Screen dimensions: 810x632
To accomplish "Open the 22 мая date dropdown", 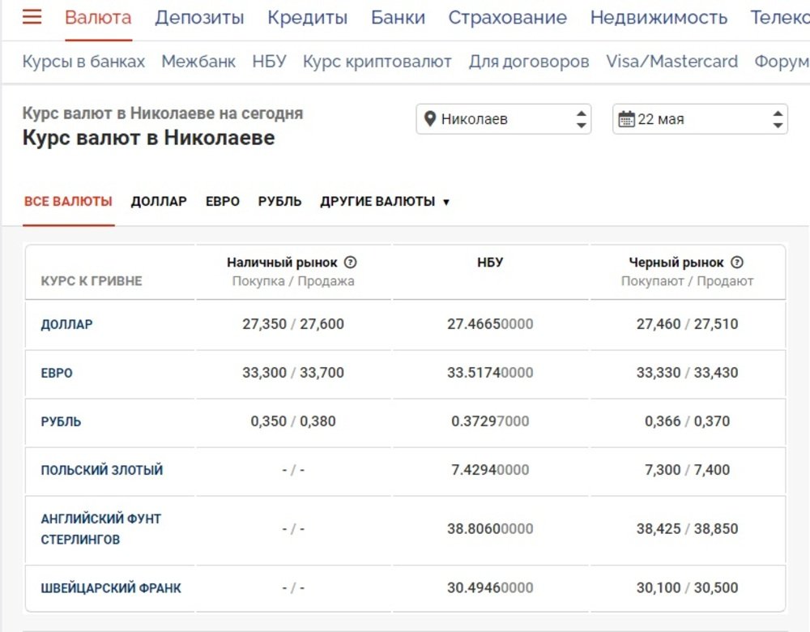I will (x=700, y=119).
